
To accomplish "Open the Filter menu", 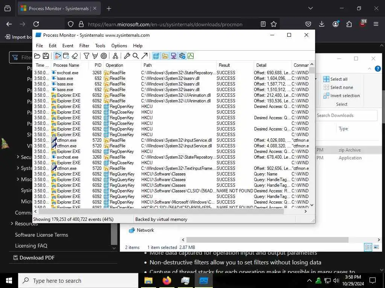I will (x=84, y=46).
